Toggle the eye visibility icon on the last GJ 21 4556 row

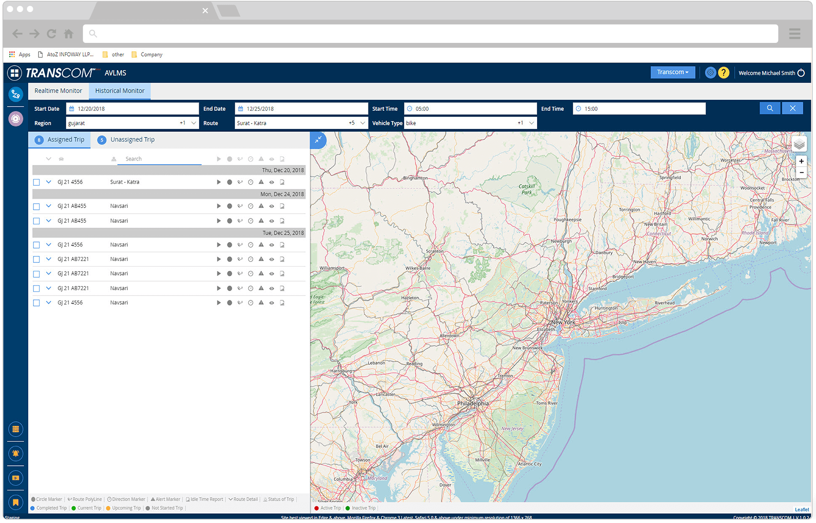271,303
